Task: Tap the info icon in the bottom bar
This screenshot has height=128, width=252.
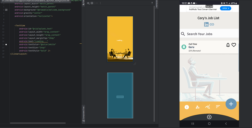Action: 187,107
